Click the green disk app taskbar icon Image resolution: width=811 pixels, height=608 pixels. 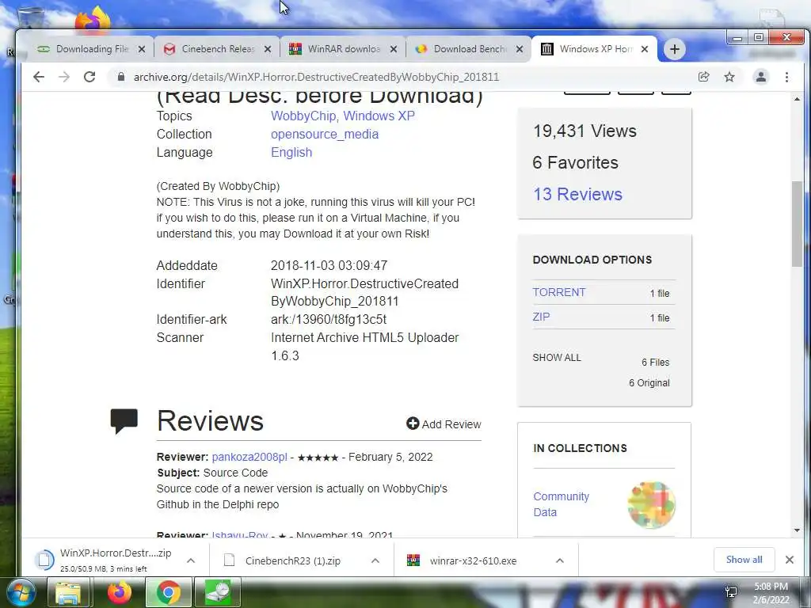218,593
